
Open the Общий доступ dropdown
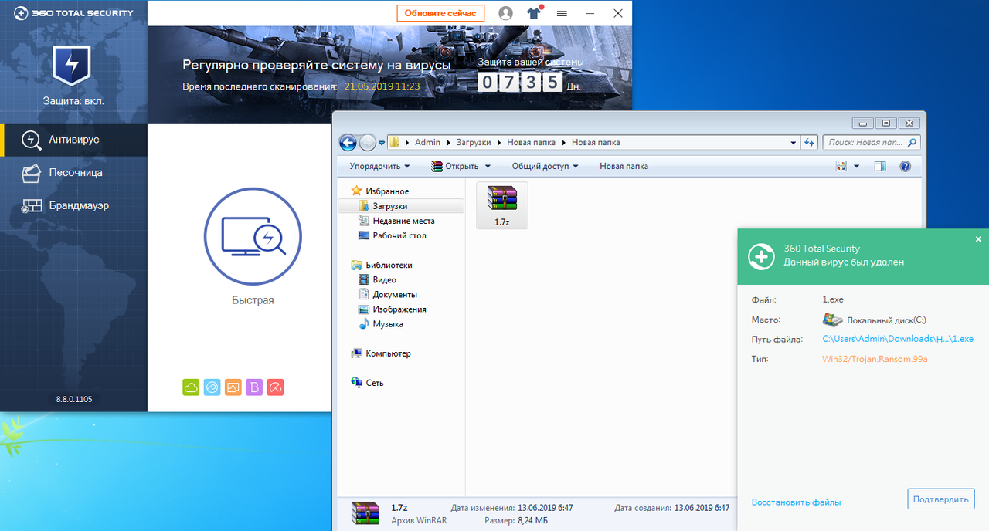click(x=545, y=166)
